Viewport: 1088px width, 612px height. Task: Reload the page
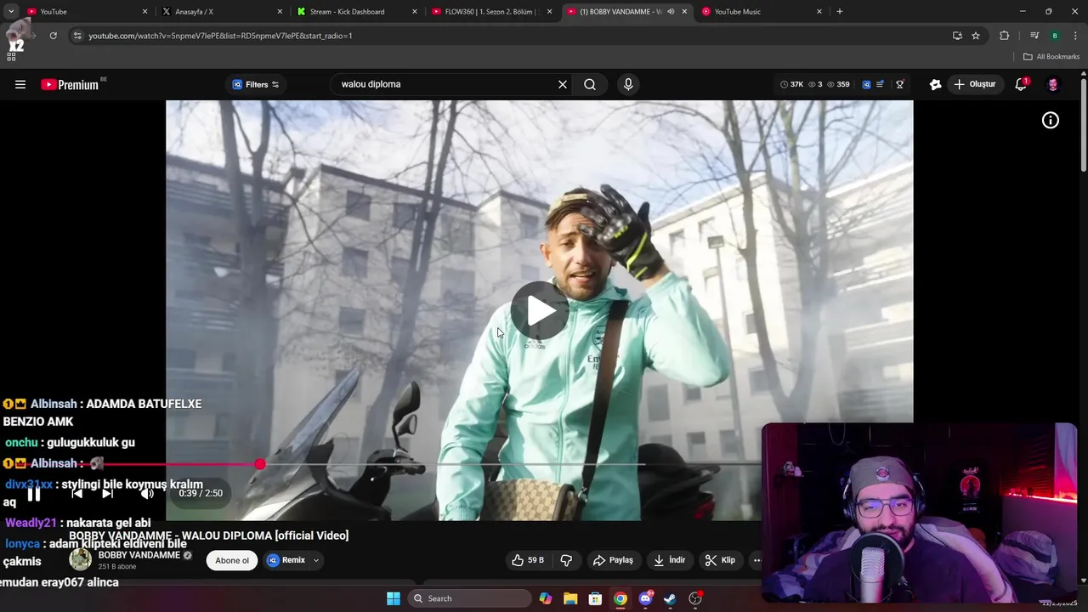pos(53,36)
